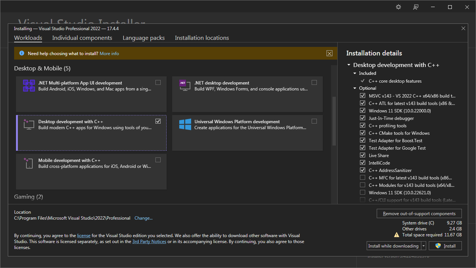Check Windows 11 SDK (10.0.22621.0)
The height and width of the screenshot is (268, 476).
(x=363, y=192)
